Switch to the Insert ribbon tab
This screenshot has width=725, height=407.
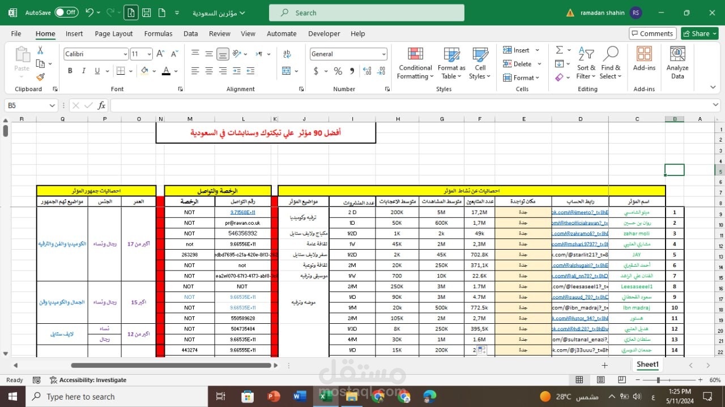tap(74, 33)
